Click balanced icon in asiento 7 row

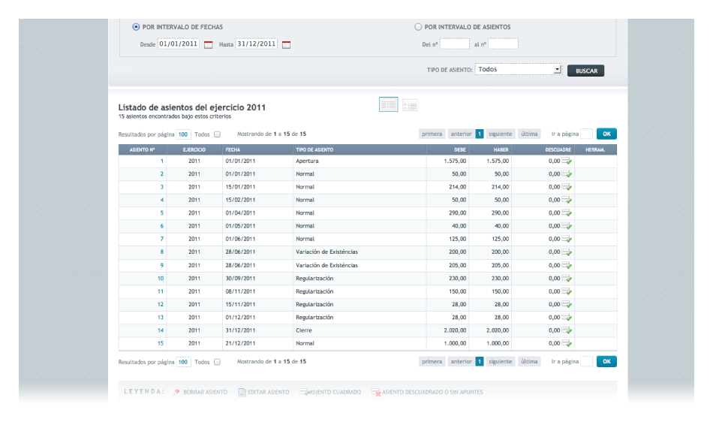pyautogui.click(x=567, y=240)
